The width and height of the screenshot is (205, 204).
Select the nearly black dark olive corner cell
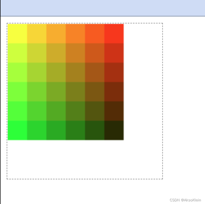click(114, 130)
